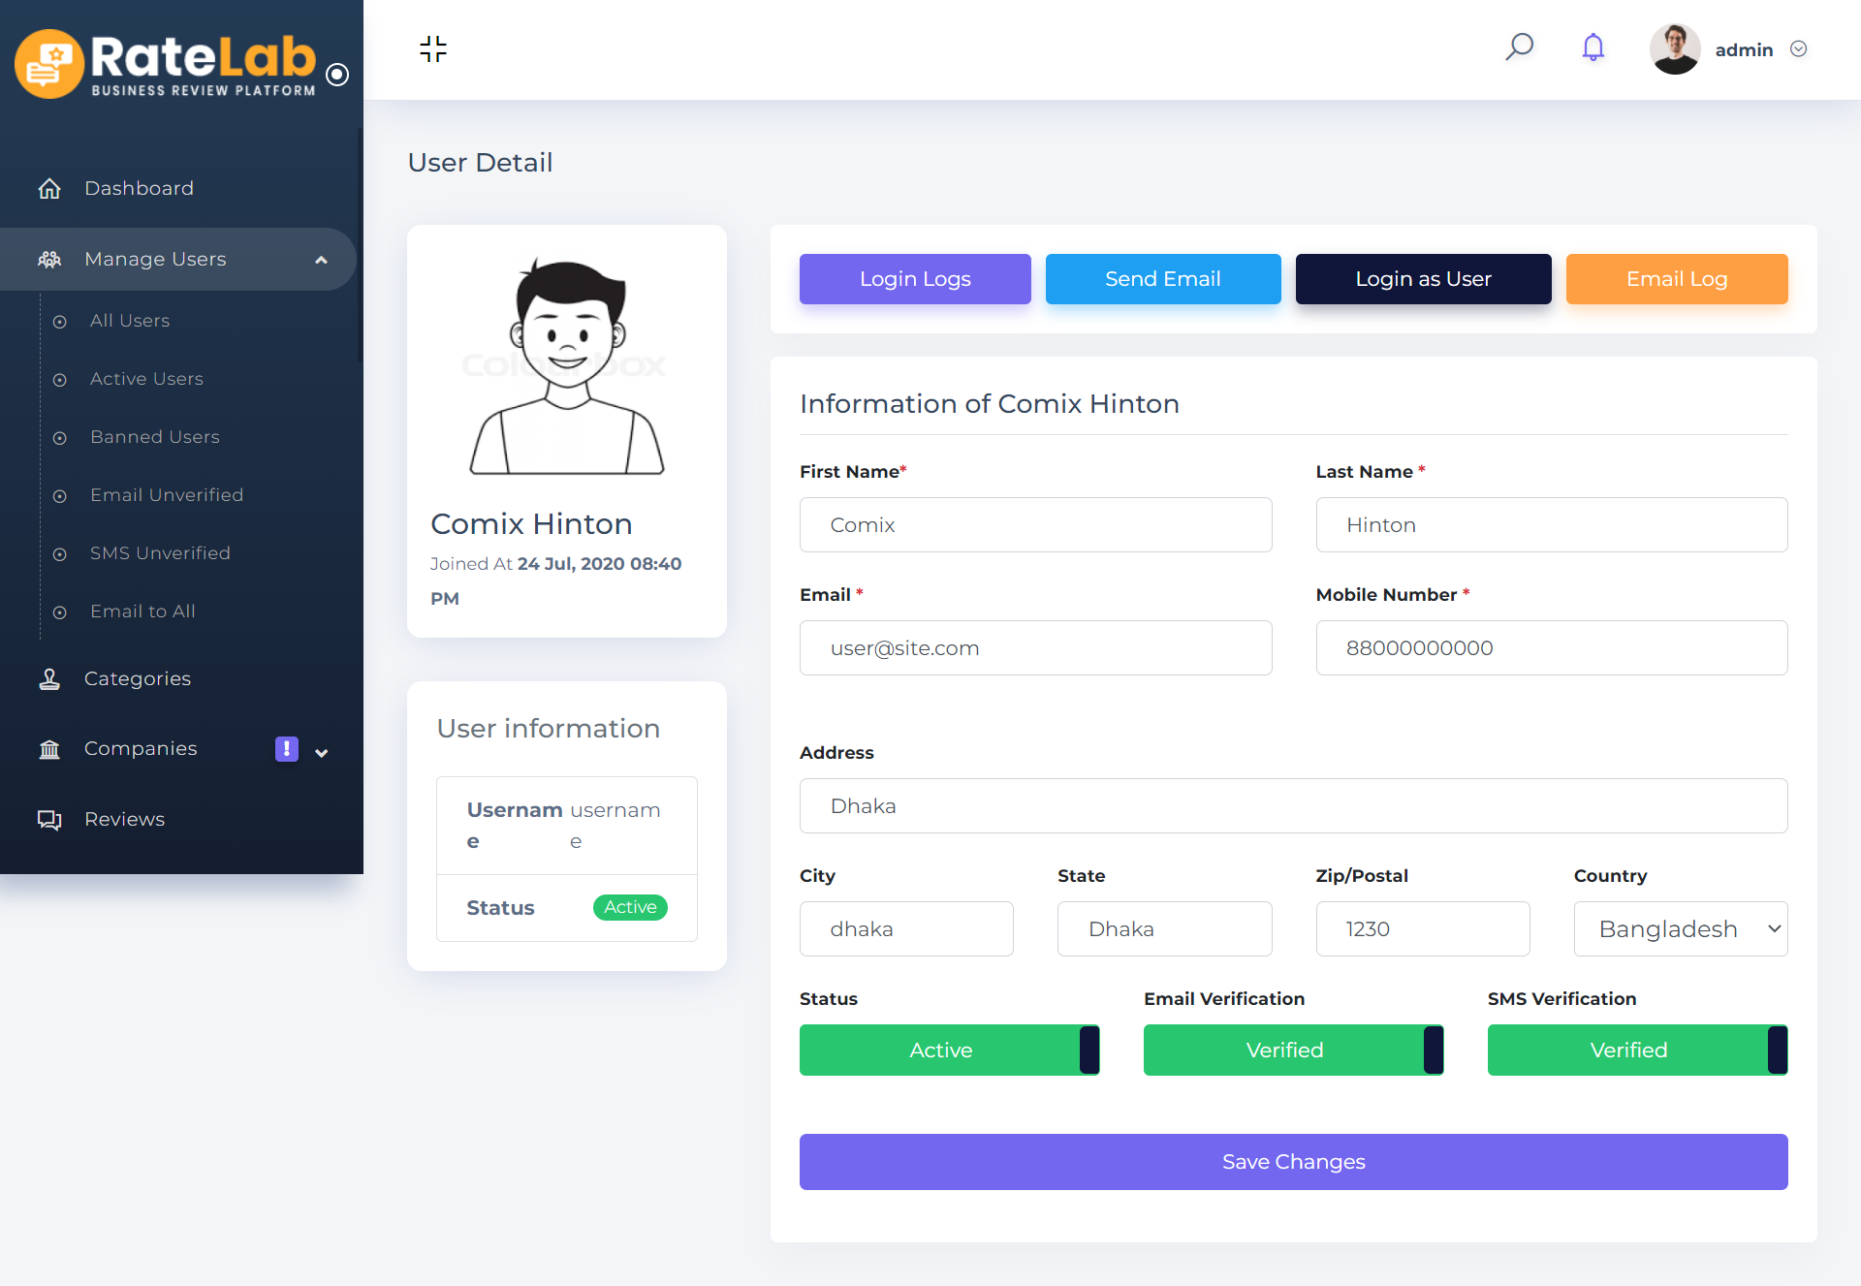Toggle the Active status switch
The width and height of the screenshot is (1861, 1286).
(949, 1050)
